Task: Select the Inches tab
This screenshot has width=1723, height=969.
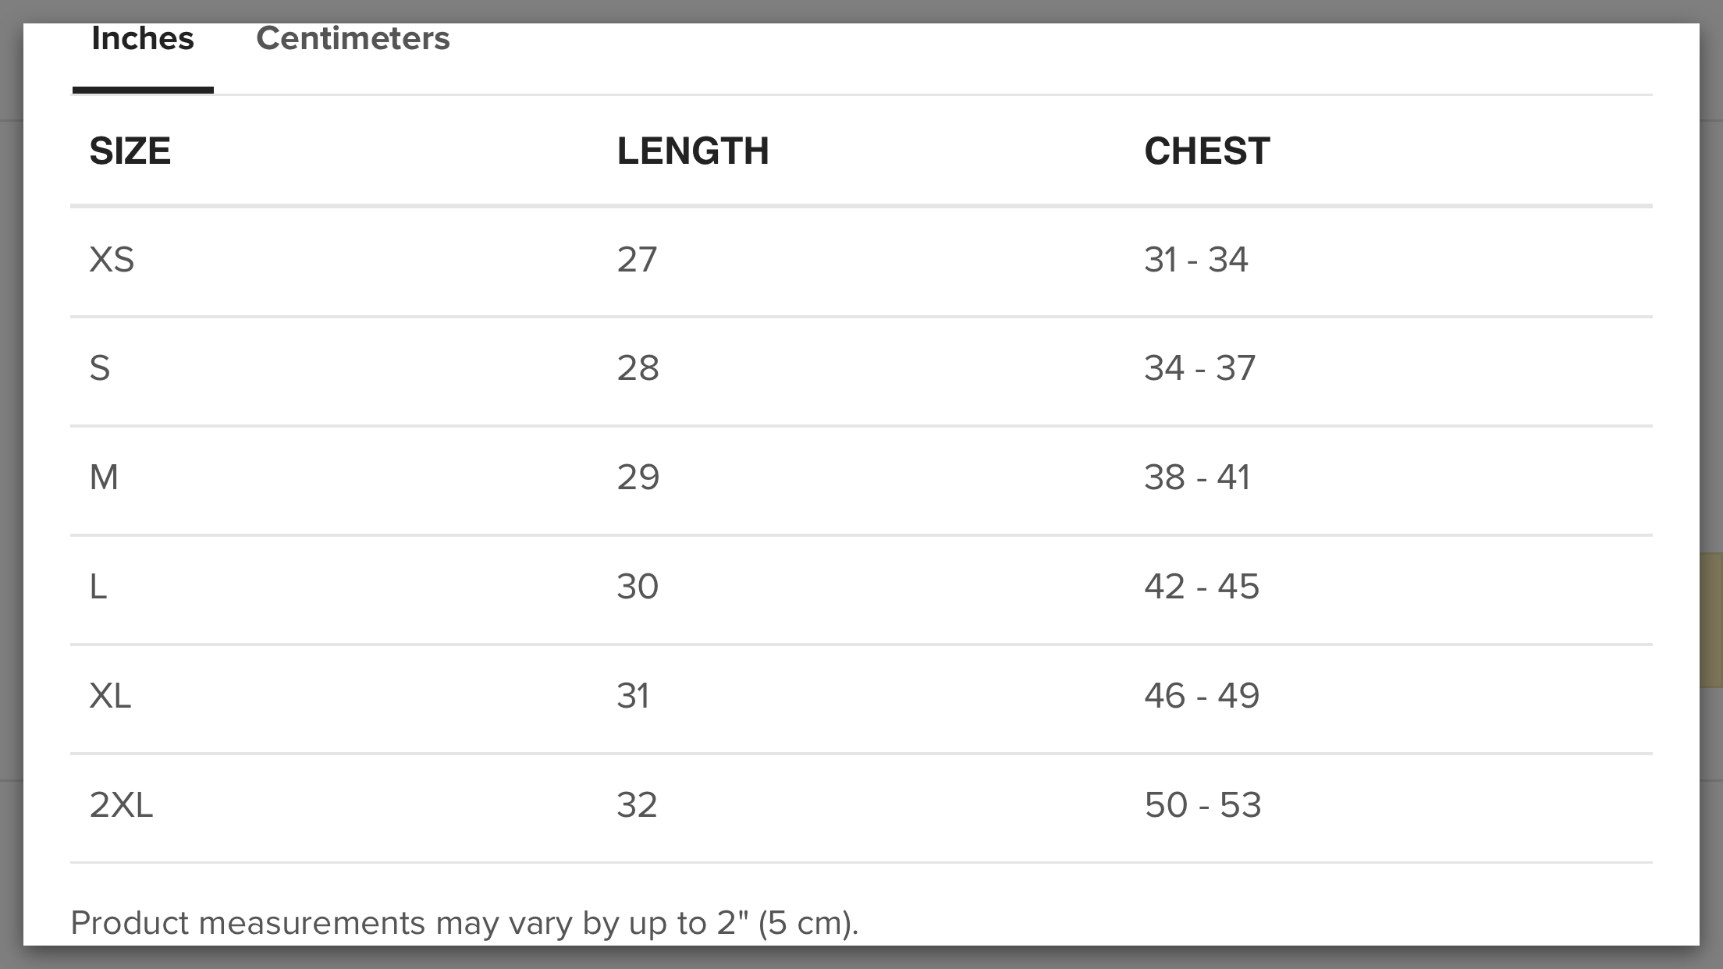Action: coord(143,38)
